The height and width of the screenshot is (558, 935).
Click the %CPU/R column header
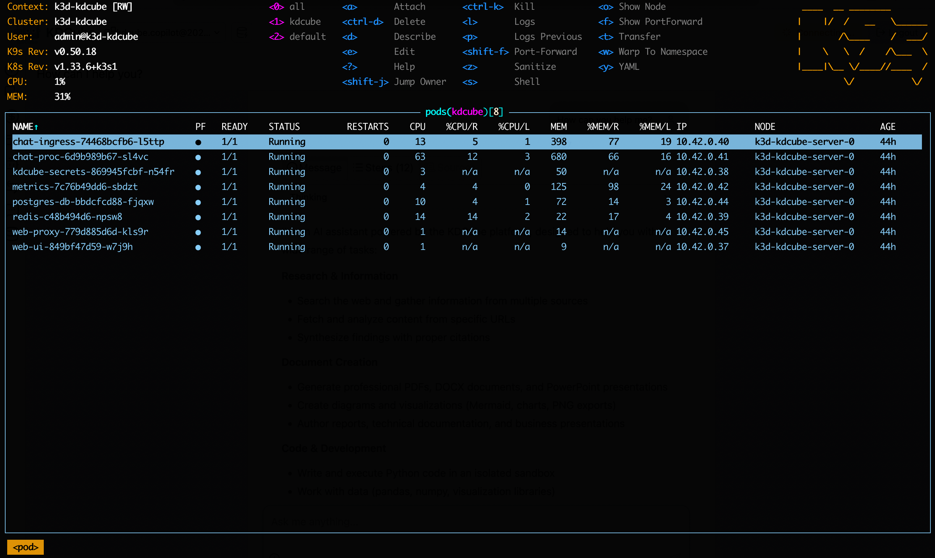tap(462, 127)
